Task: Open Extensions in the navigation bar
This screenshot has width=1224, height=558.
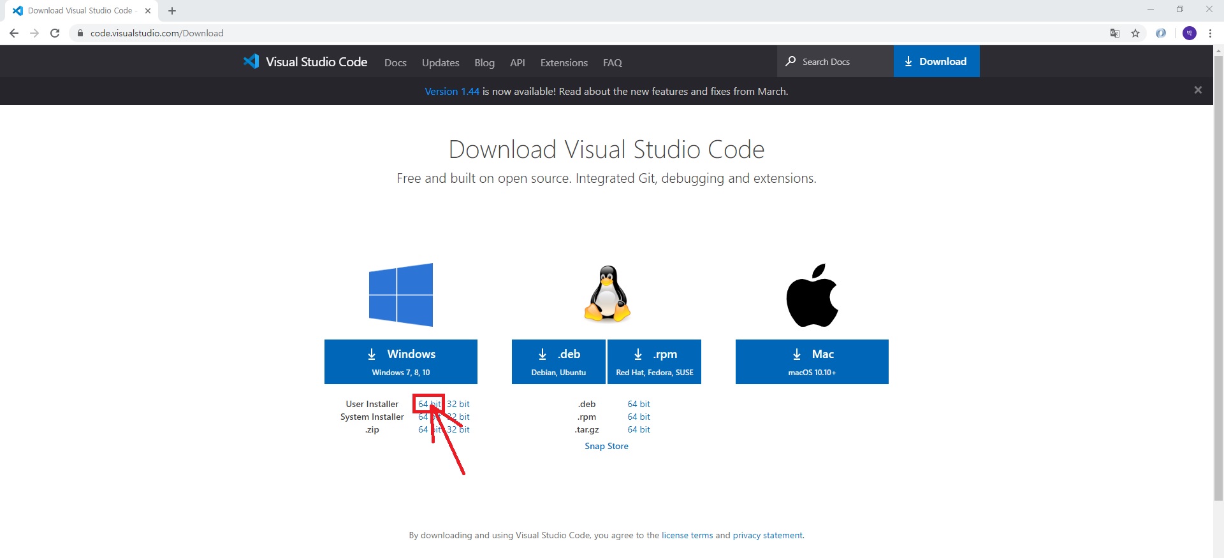Action: [x=564, y=62]
